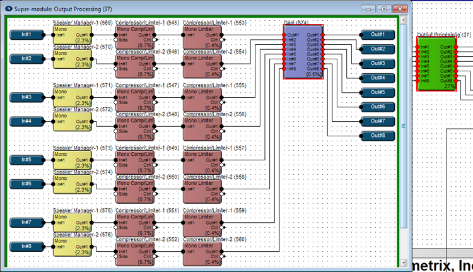Viewport: 473px width, 272px height.
Task: Click the vertical scrollbar up arrow
Action: [x=404, y=20]
